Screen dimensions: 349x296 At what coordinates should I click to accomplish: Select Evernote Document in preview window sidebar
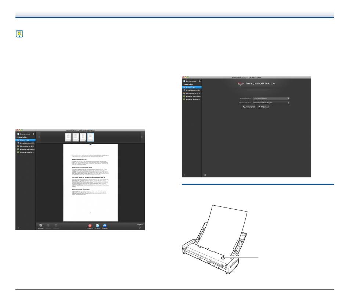26,149
